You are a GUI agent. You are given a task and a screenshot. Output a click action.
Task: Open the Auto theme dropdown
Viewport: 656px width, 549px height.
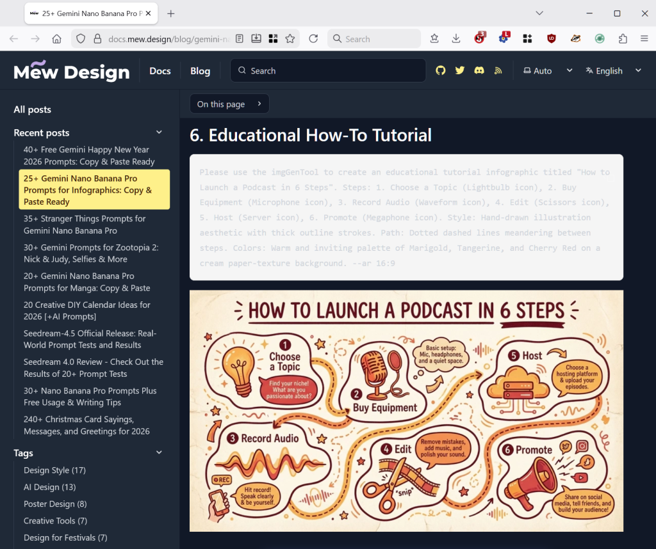tap(547, 70)
